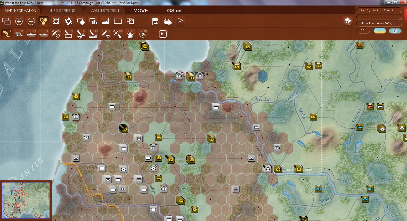Select F6 bomb unit mode
407x221 pixels.
coord(68,34)
